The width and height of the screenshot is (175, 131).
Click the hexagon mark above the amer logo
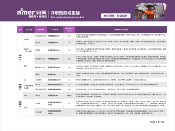(22, 9)
